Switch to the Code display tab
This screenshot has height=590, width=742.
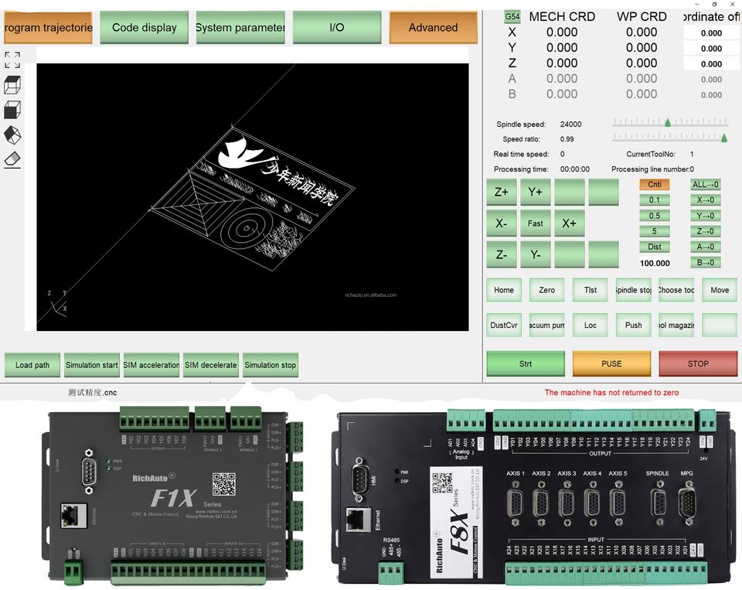(x=145, y=28)
